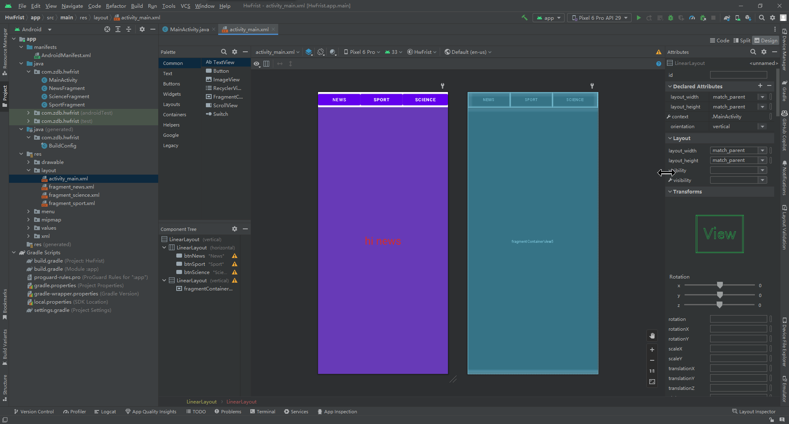Viewport: 789px width, 424px height.
Task: Toggle the Structure tool window
Action: [5, 388]
